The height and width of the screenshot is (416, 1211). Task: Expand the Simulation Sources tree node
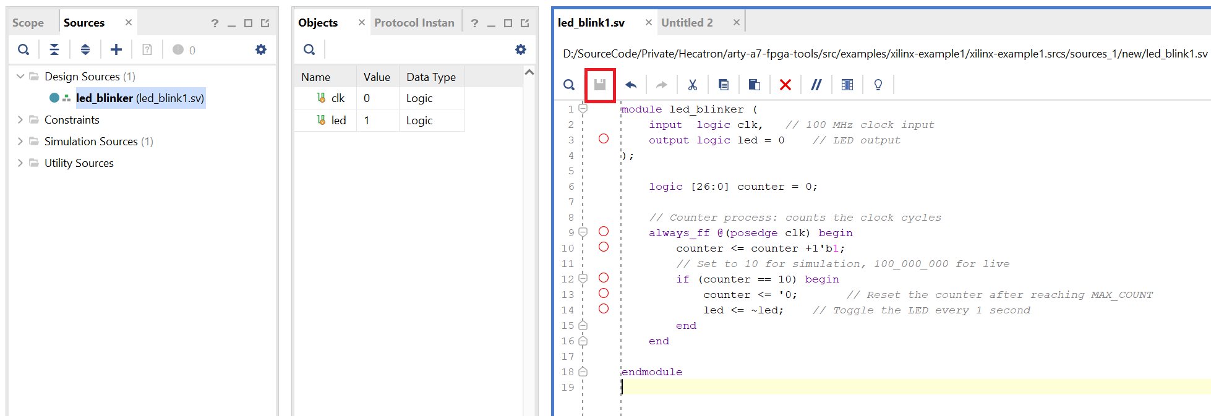[x=20, y=141]
